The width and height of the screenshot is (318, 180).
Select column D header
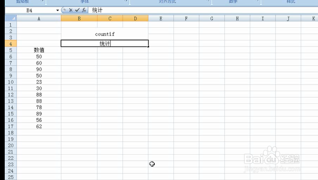click(x=135, y=19)
